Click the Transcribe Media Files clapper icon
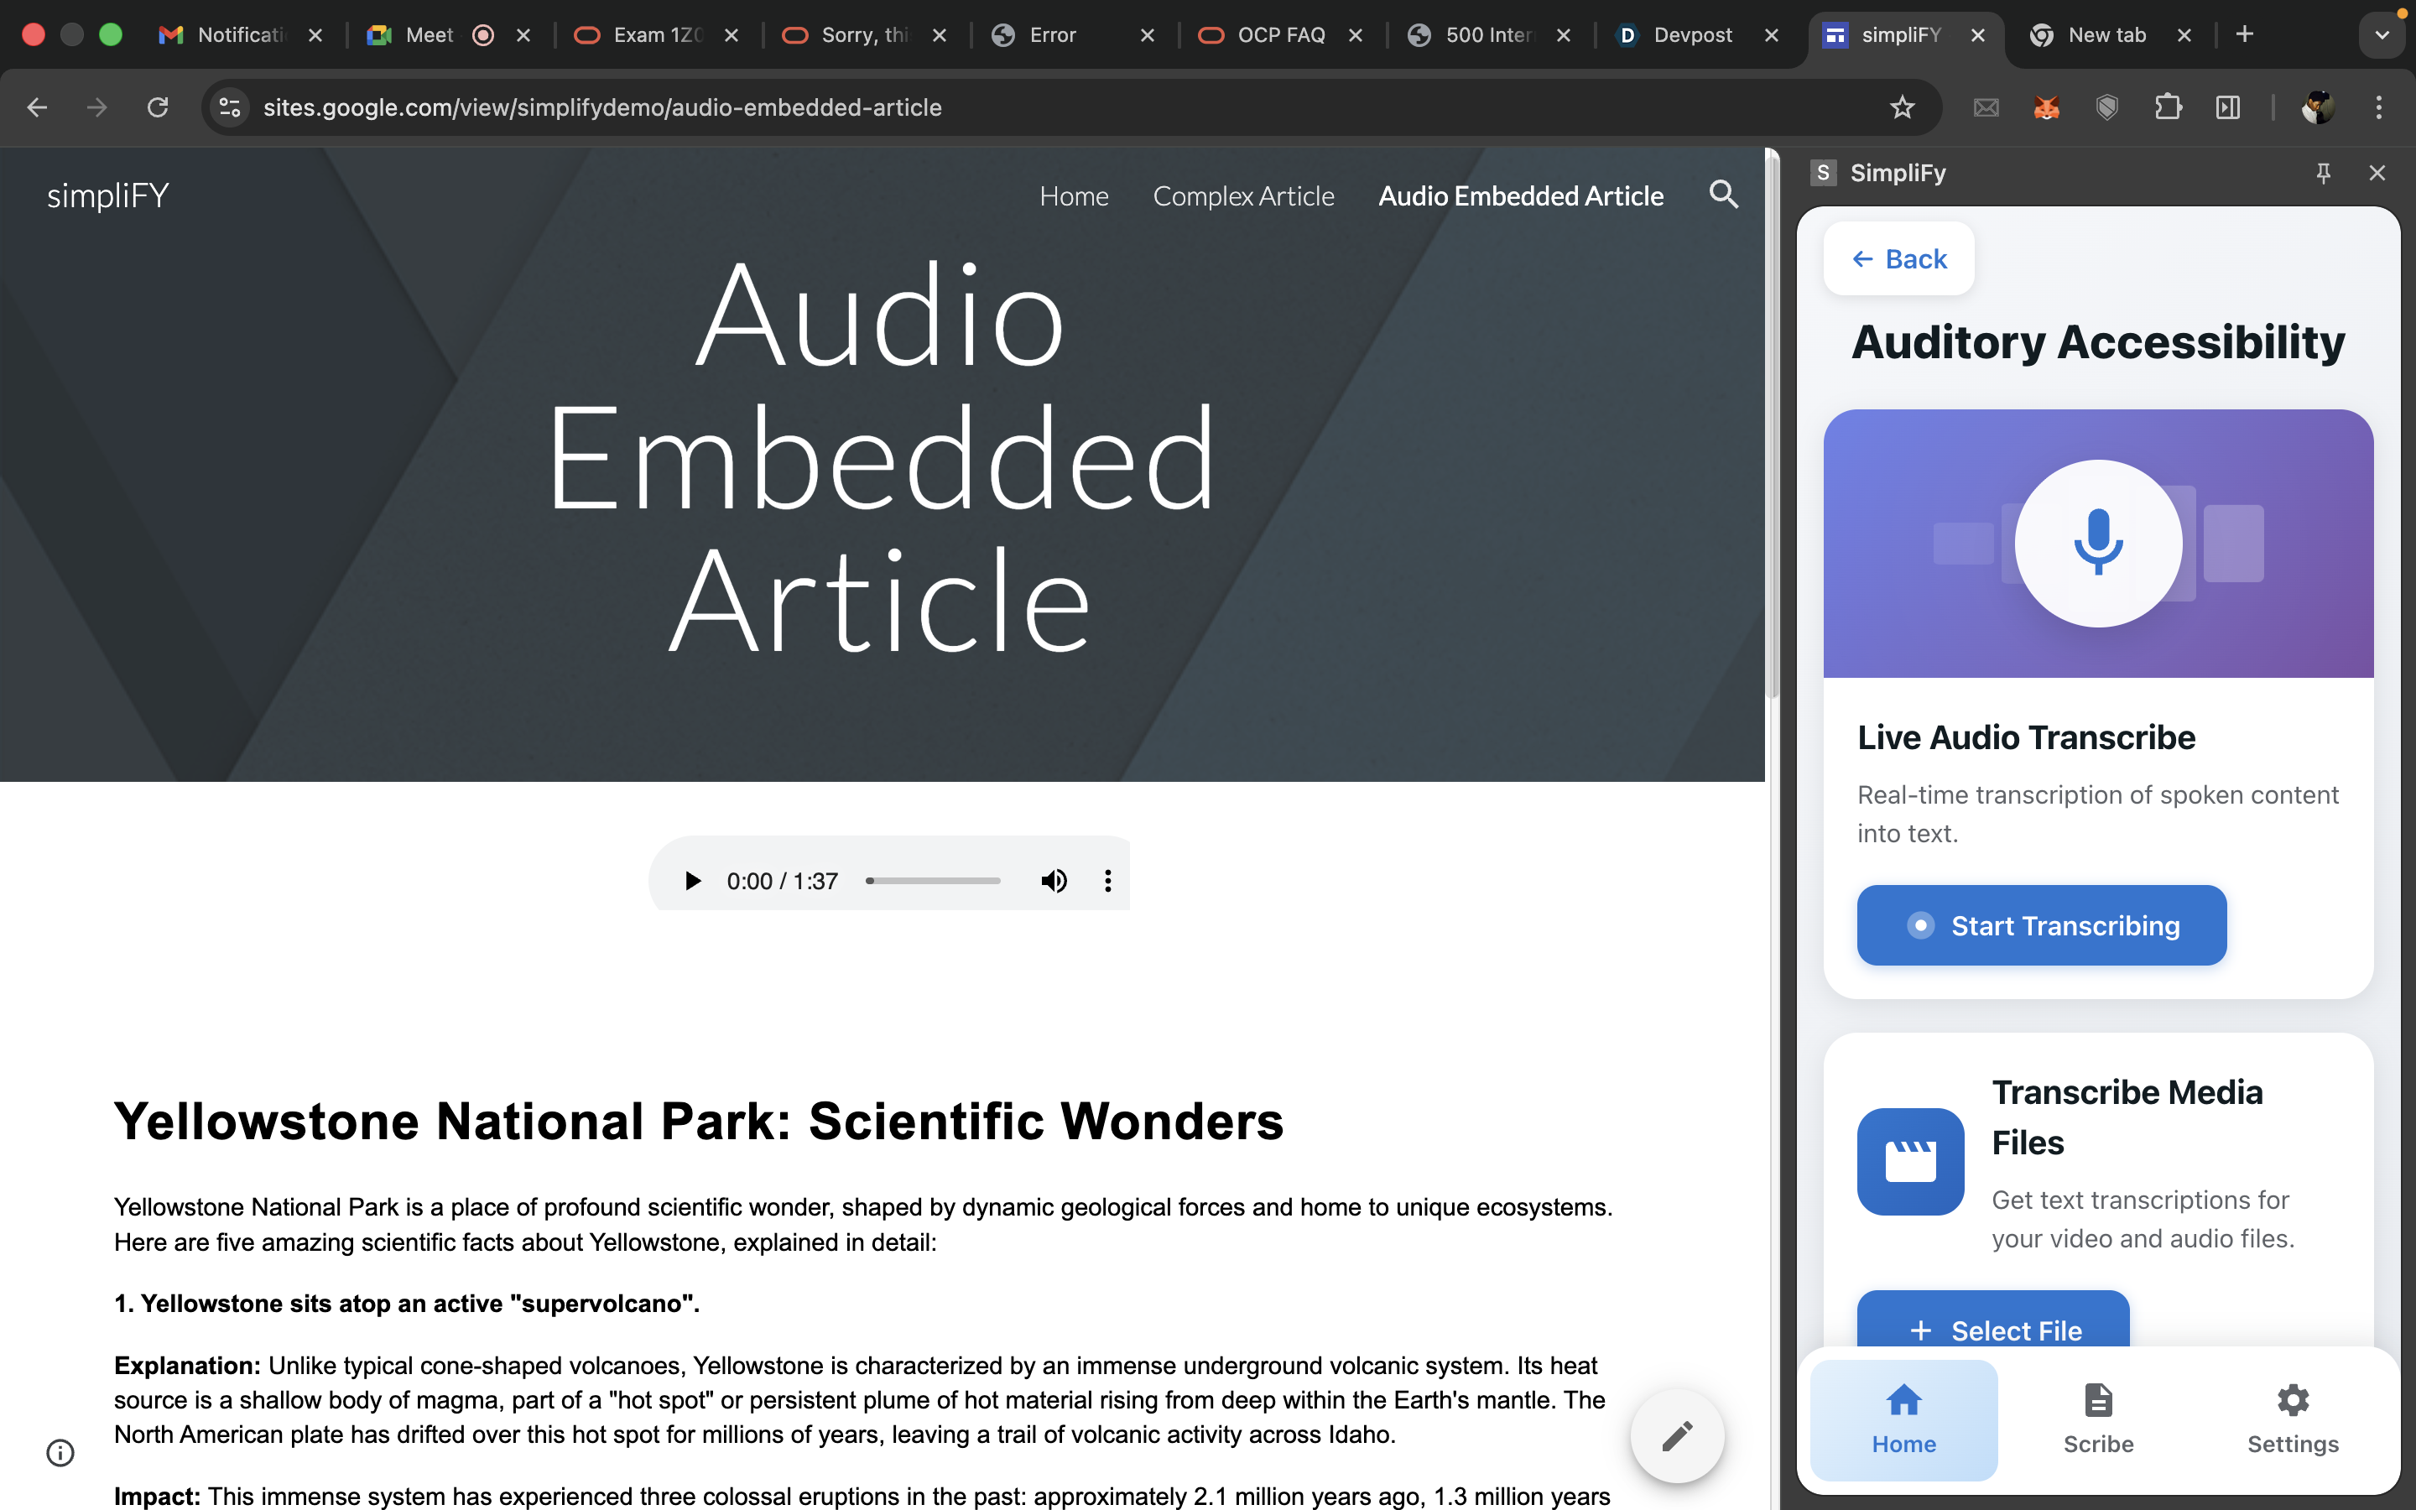This screenshot has height=1510, width=2416. point(1910,1160)
